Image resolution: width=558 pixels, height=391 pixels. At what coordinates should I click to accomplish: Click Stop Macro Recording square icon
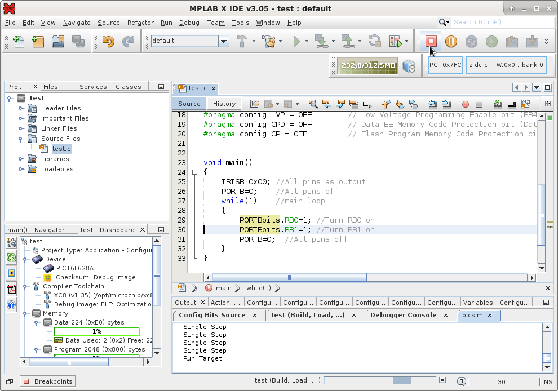pyautogui.click(x=479, y=104)
